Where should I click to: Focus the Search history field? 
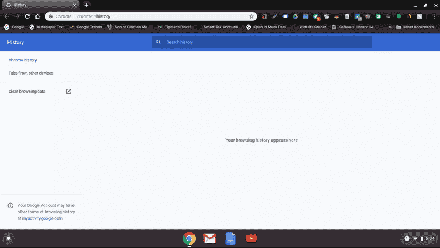(x=261, y=42)
